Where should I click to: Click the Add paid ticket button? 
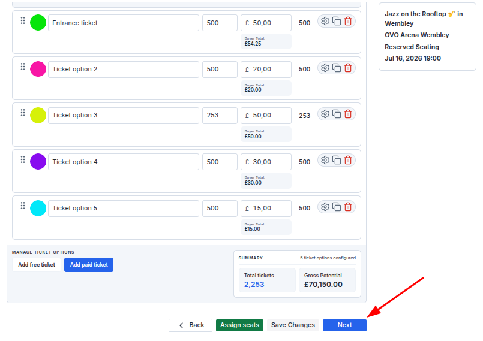click(89, 265)
